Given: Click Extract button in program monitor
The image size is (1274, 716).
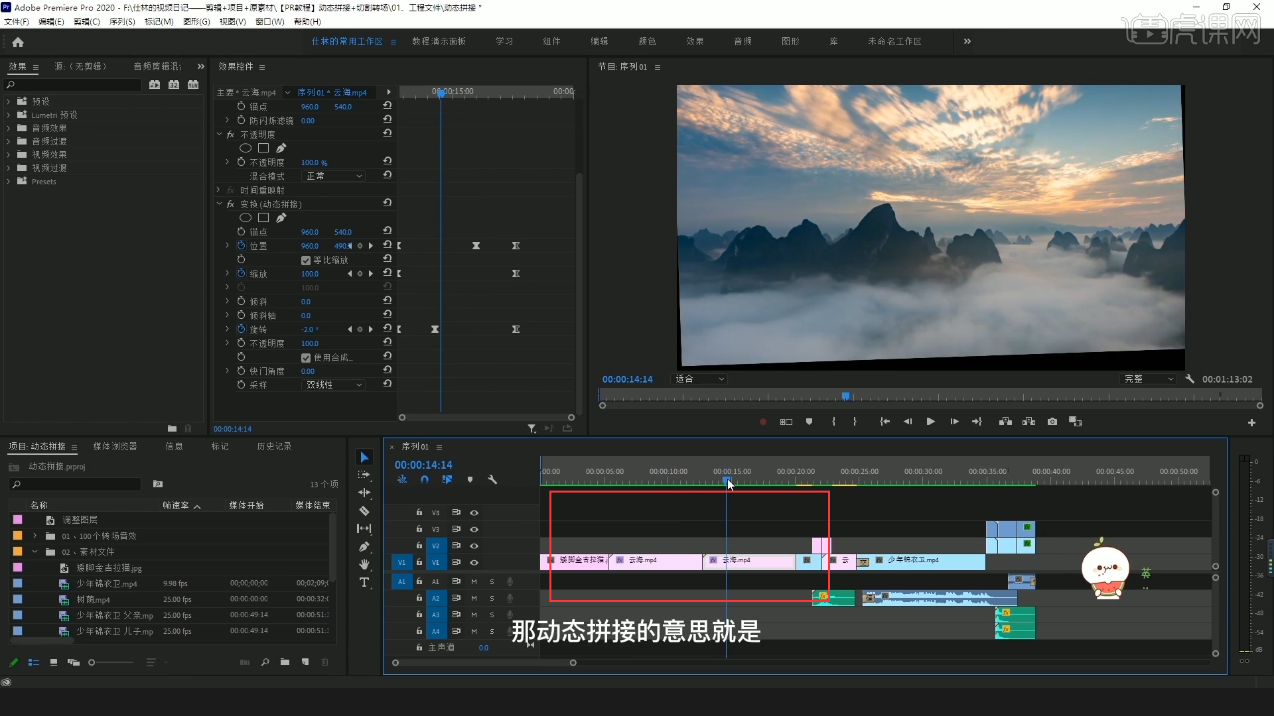Looking at the screenshot, I should point(1029,422).
